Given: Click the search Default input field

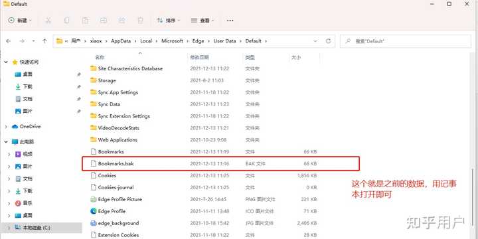Looking at the screenshot, I should [x=406, y=41].
